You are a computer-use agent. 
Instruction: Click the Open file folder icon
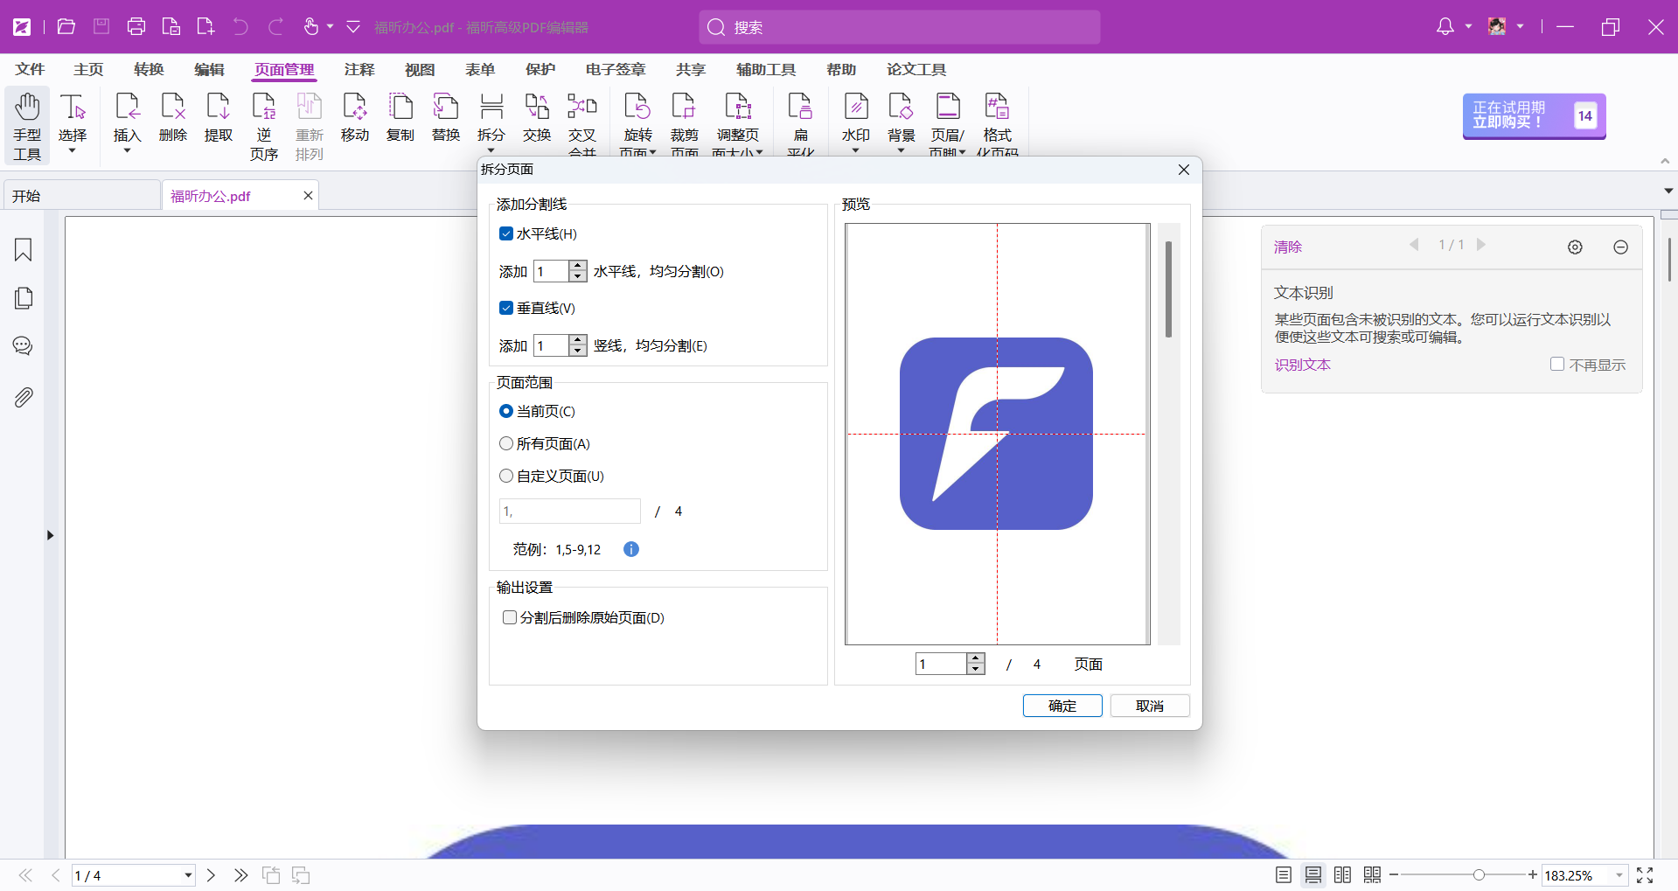pos(66,27)
